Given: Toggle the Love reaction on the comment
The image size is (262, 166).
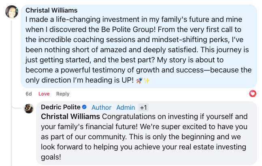Looking at the screenshot, I should (44, 94).
